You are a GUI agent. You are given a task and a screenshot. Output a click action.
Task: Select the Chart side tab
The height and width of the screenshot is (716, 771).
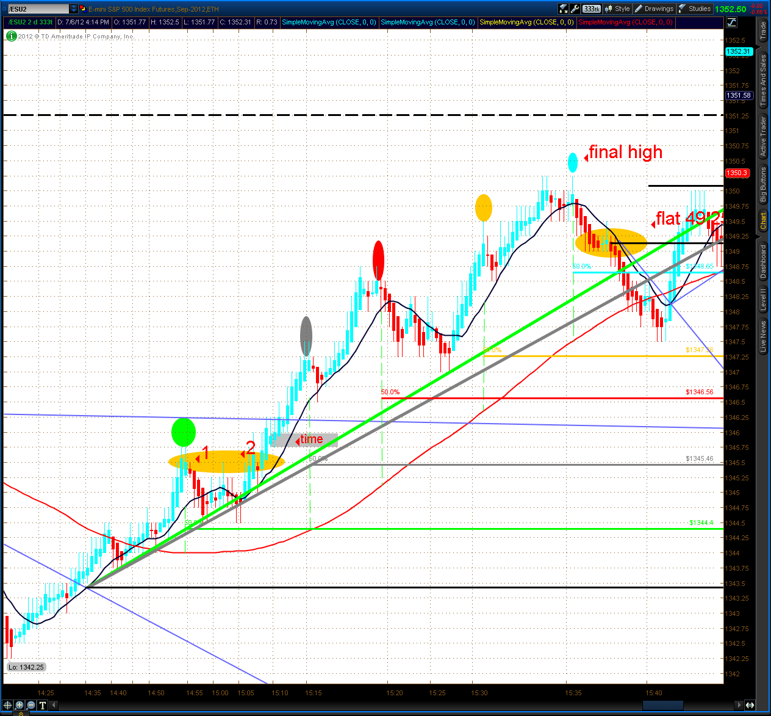point(763,221)
